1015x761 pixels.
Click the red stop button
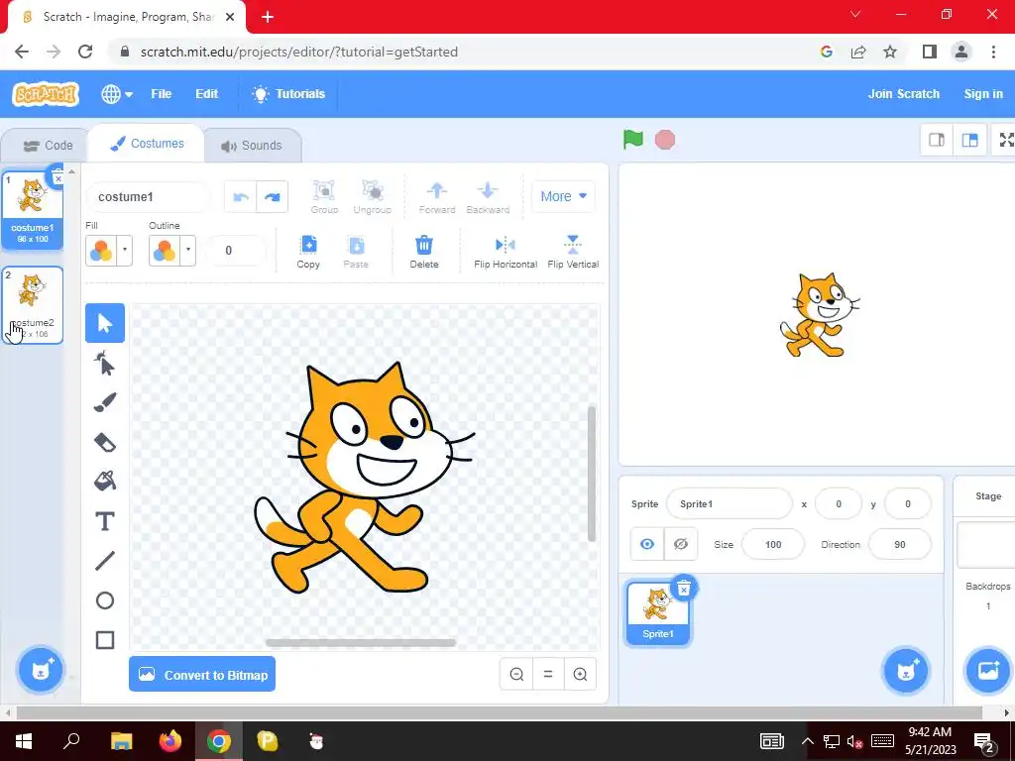pyautogui.click(x=665, y=140)
